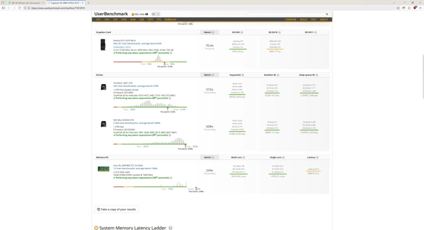Click help icon beside Memory Kit Bench header
This screenshot has height=230, width=424.
[x=213, y=157]
